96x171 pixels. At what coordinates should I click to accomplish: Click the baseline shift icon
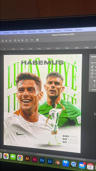(x=92, y=77)
